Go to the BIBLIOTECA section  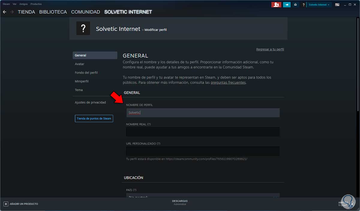[x=53, y=12]
